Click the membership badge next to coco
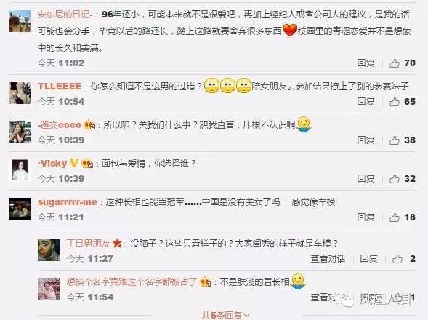The width and height of the screenshot is (428, 320). 89,125
